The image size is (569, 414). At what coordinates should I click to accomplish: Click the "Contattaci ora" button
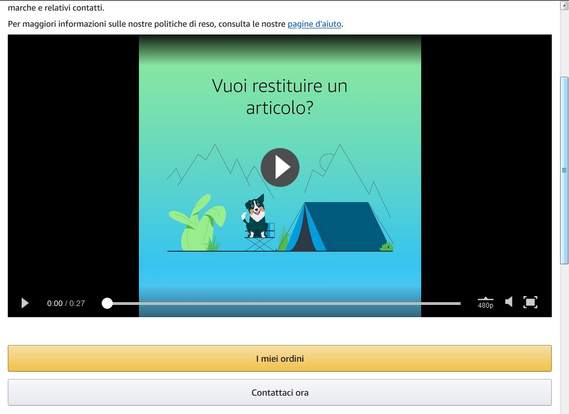pyautogui.click(x=280, y=392)
